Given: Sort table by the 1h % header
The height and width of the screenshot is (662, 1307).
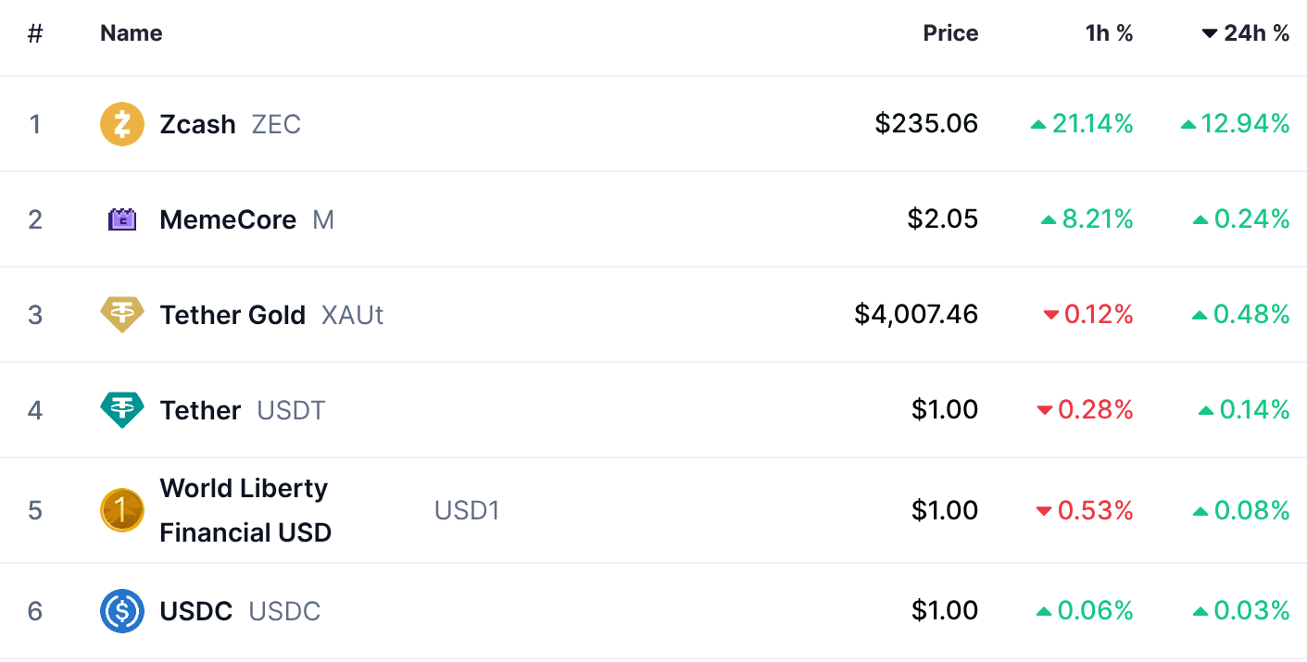Looking at the screenshot, I should (x=1109, y=33).
